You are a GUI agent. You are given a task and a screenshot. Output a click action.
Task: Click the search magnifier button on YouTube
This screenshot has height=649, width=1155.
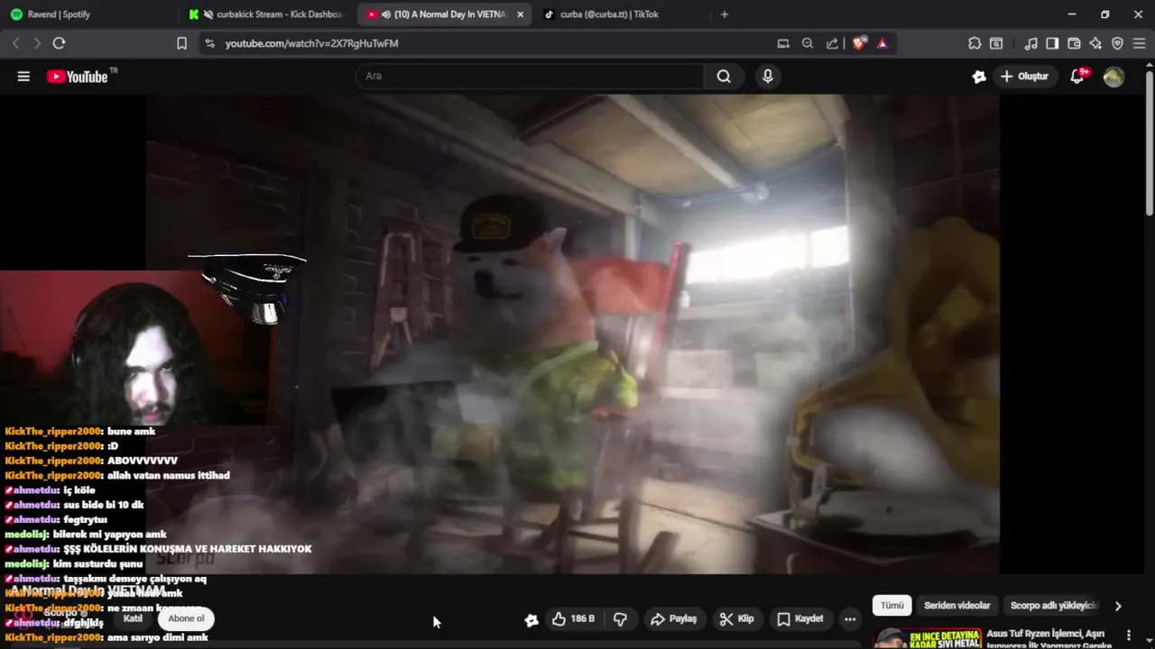[x=724, y=77]
